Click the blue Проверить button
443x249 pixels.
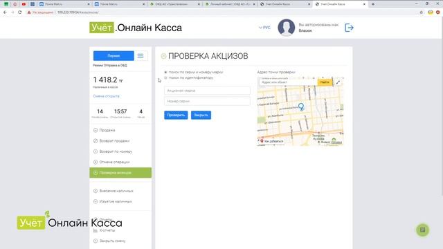pyautogui.click(x=176, y=116)
